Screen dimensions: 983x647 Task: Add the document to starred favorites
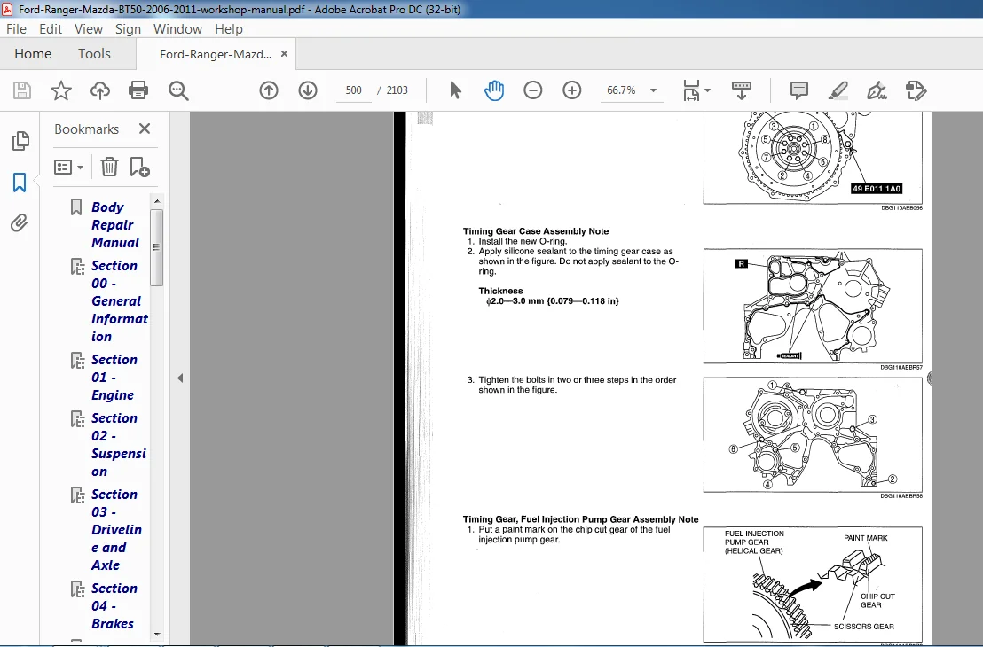click(x=61, y=90)
